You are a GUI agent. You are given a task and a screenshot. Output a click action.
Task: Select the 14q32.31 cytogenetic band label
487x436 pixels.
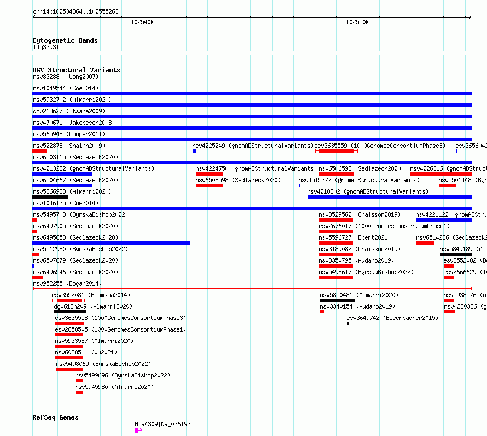tap(46, 47)
